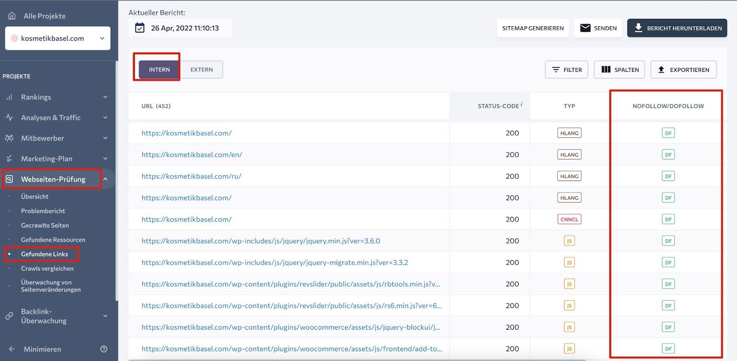Click the Minimieren left arrow icon
The width and height of the screenshot is (737, 361).
point(12,349)
